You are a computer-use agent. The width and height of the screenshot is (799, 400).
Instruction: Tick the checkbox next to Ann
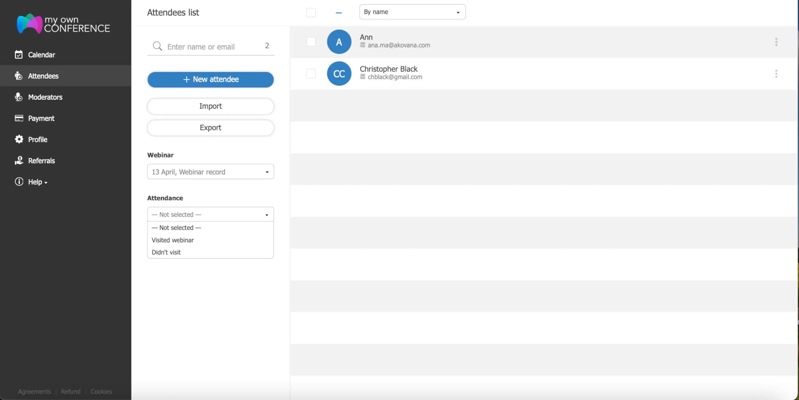[x=311, y=42]
